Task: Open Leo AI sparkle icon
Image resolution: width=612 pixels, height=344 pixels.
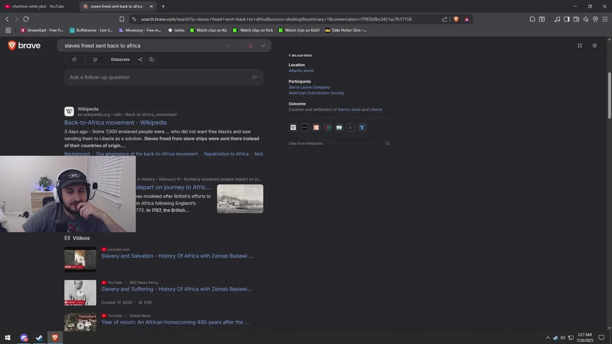Action: (586, 19)
